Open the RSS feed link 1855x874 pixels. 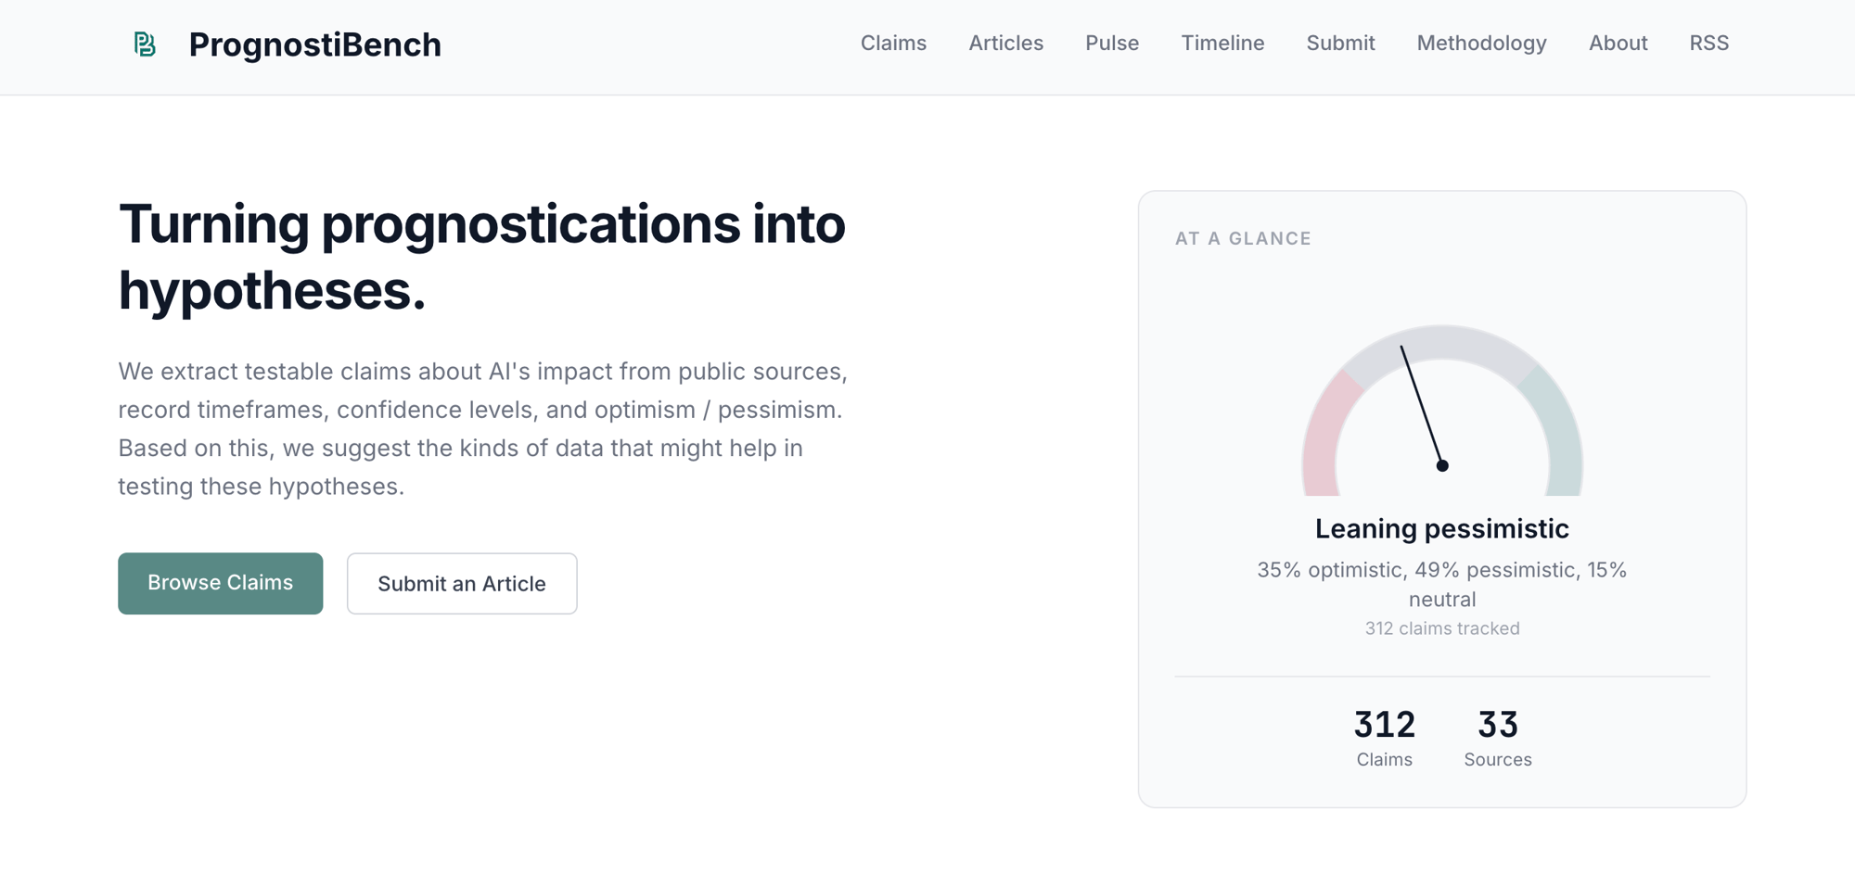tap(1708, 44)
